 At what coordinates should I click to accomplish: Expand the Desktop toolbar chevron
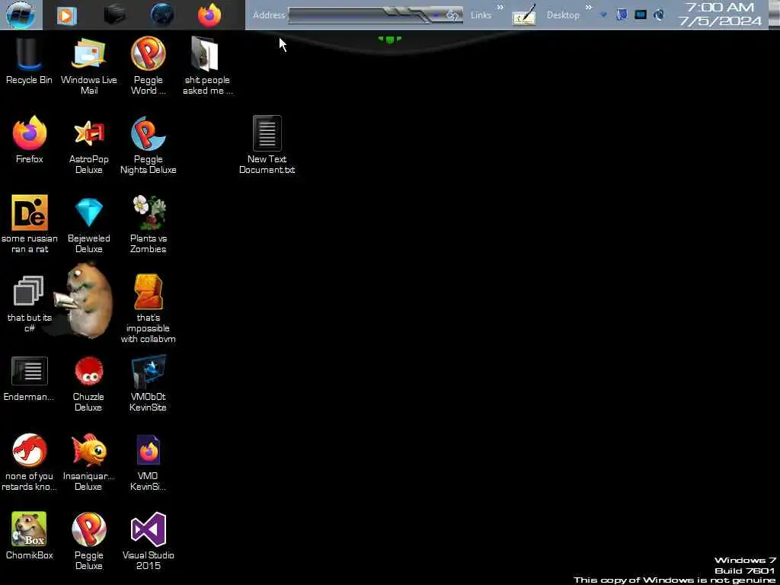589,7
